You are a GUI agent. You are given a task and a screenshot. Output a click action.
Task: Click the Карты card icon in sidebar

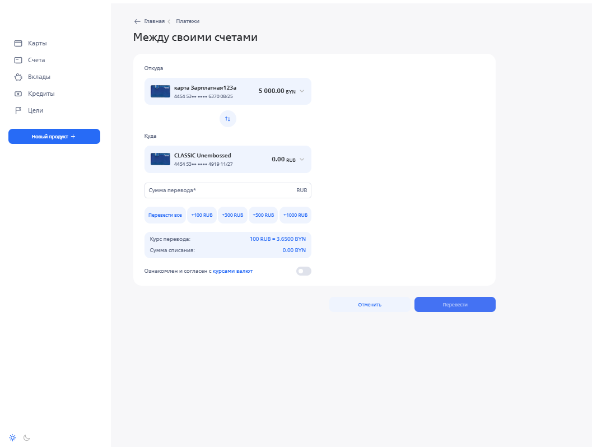[x=18, y=43]
